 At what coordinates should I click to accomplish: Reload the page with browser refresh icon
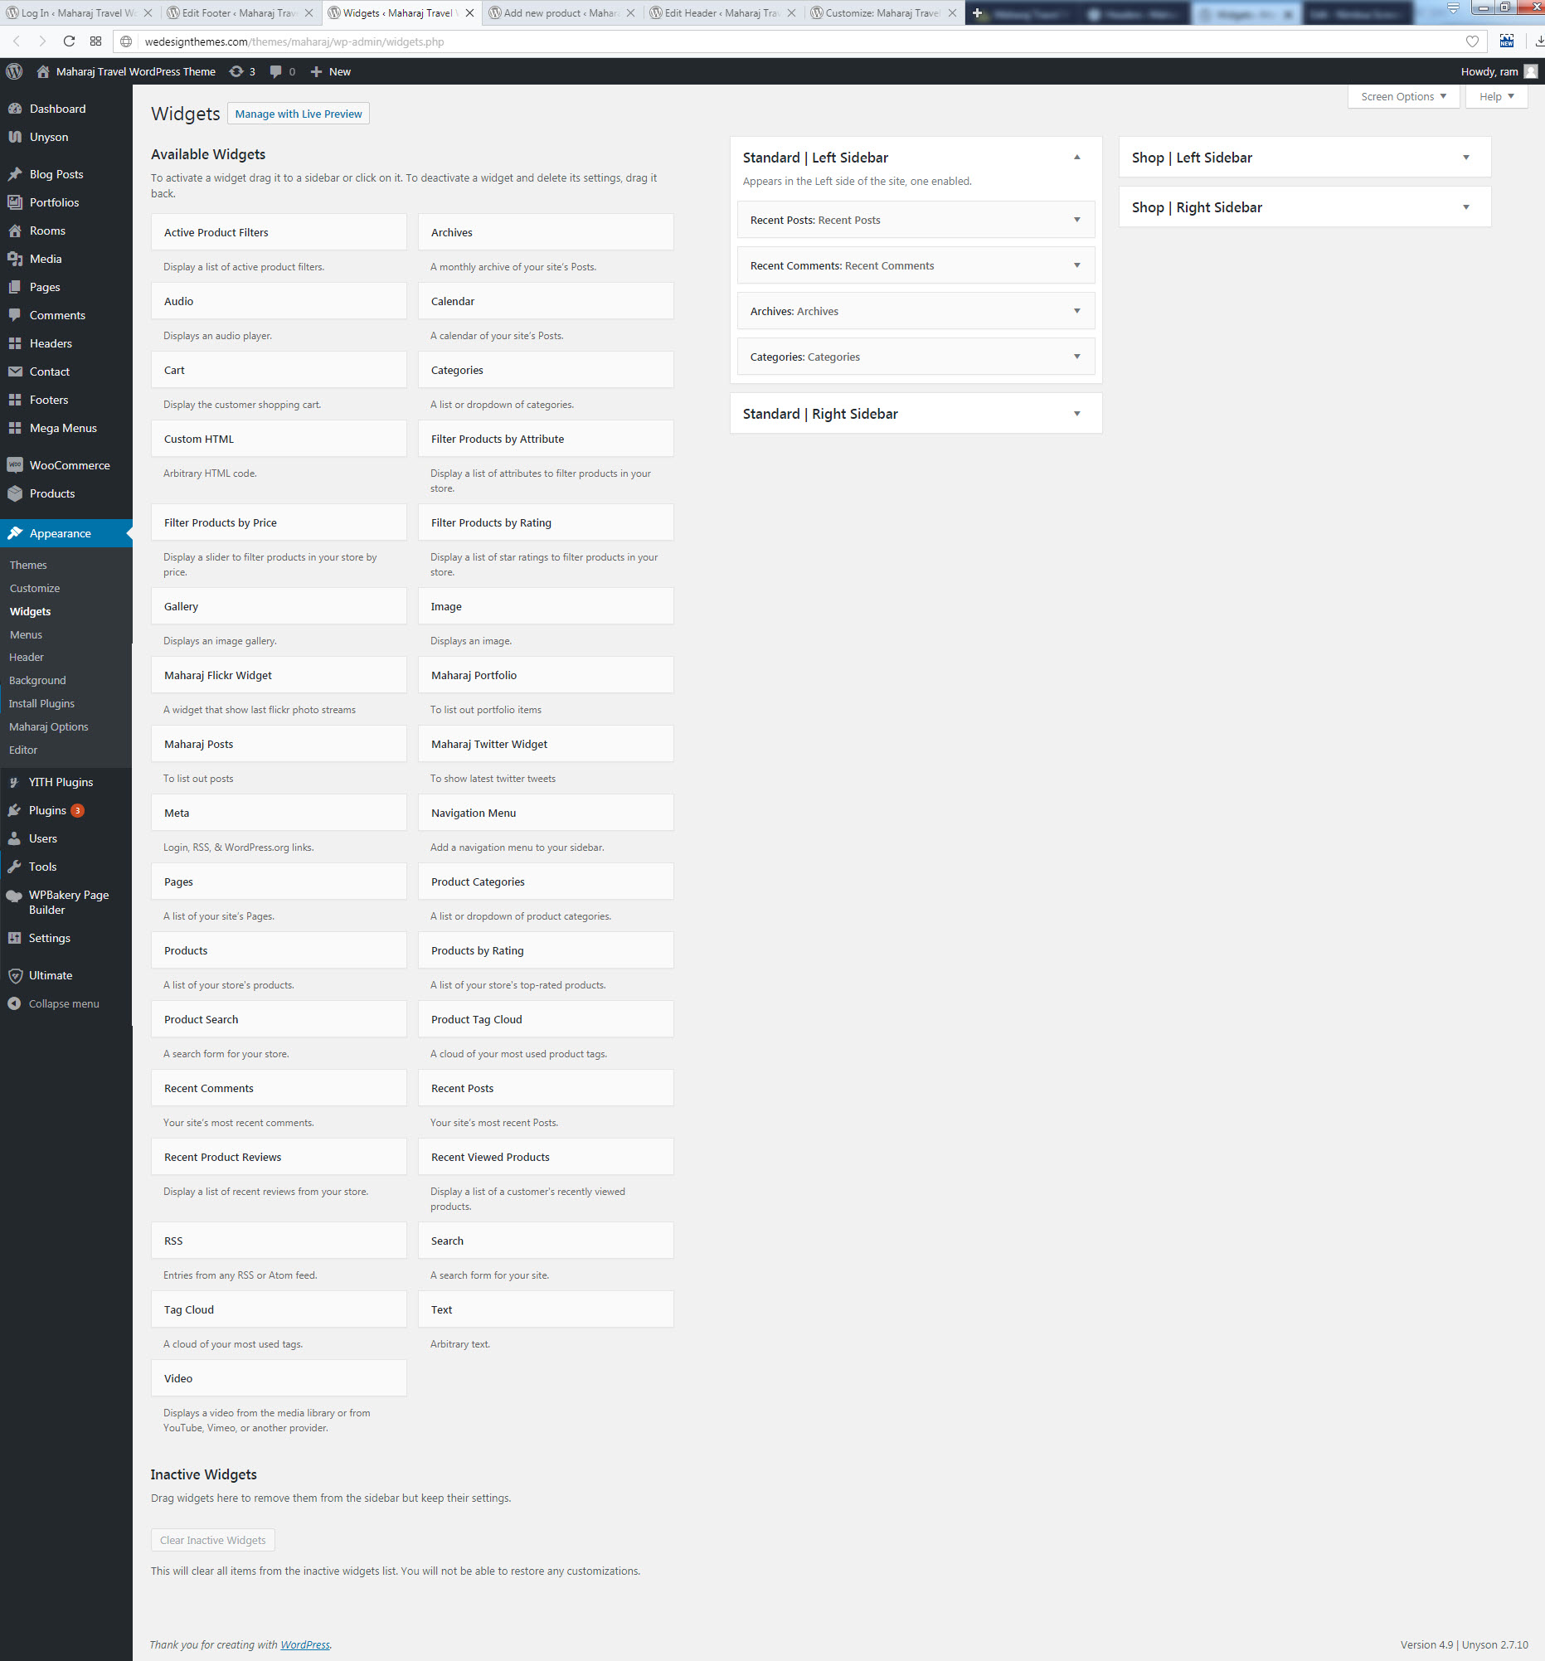(x=70, y=41)
